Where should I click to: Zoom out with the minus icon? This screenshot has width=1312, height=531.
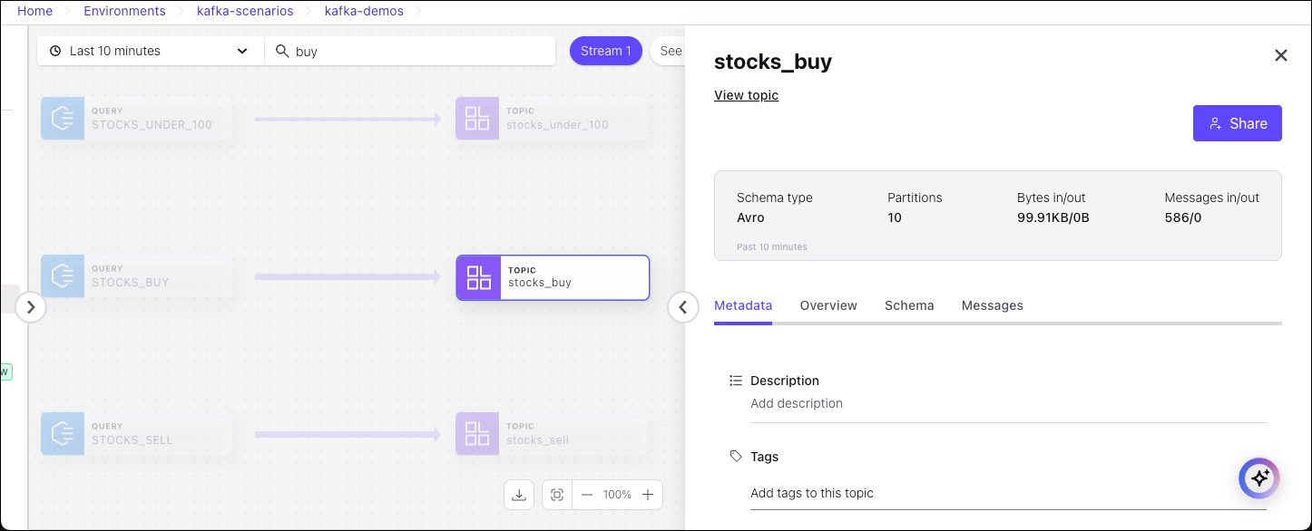click(587, 495)
